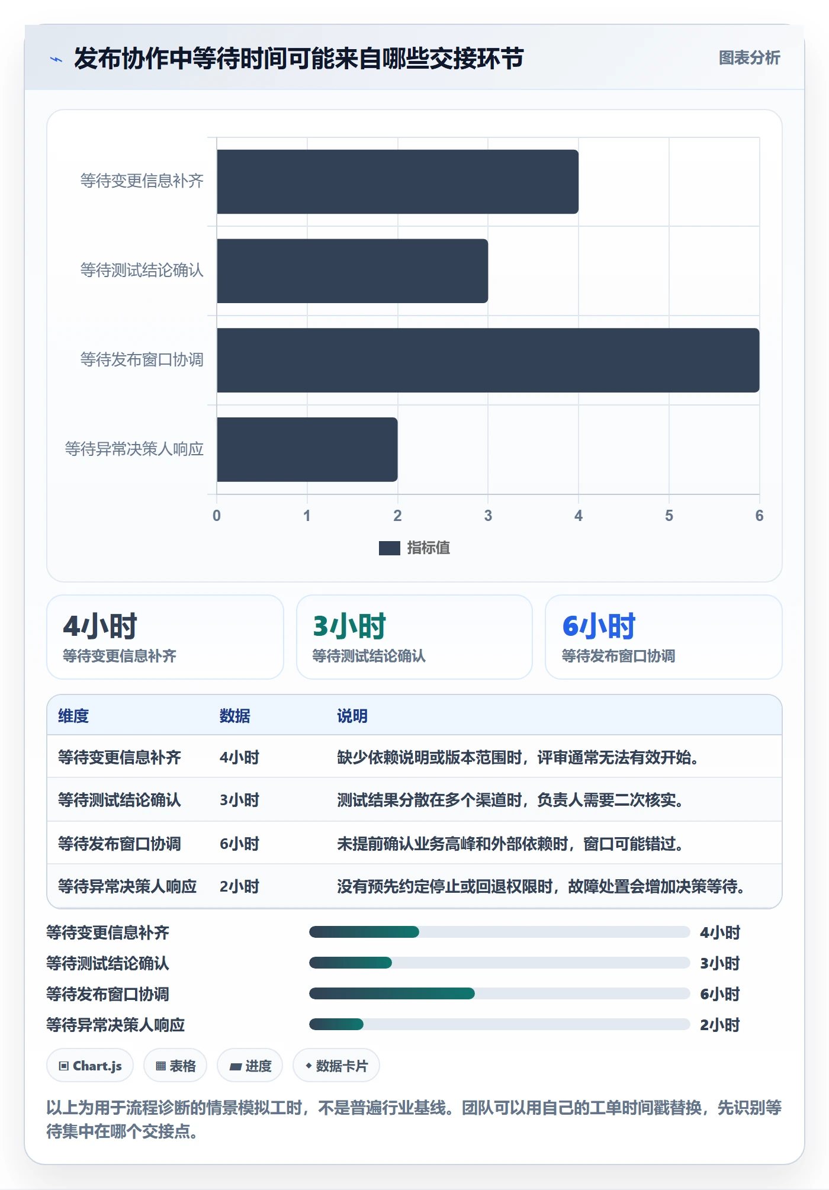This screenshot has width=829, height=1190.
Task: Click 2小时 value beside progress bar
Action: (720, 1025)
